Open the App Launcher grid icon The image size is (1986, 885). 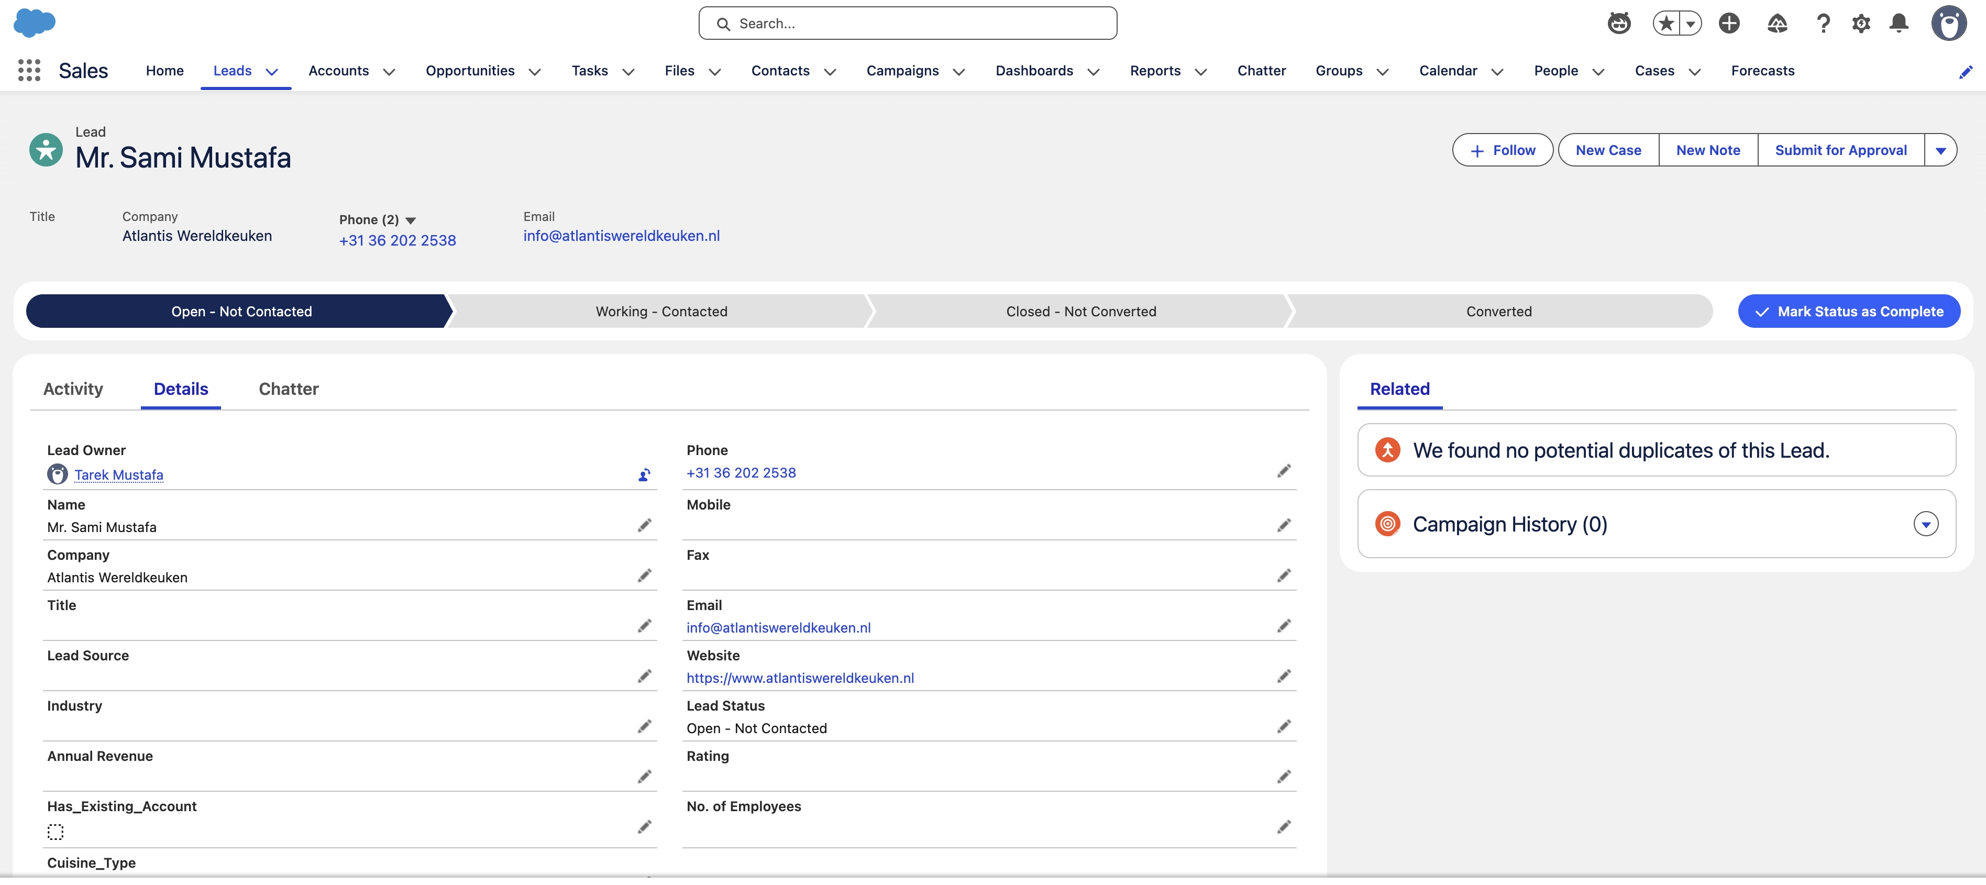coord(29,70)
